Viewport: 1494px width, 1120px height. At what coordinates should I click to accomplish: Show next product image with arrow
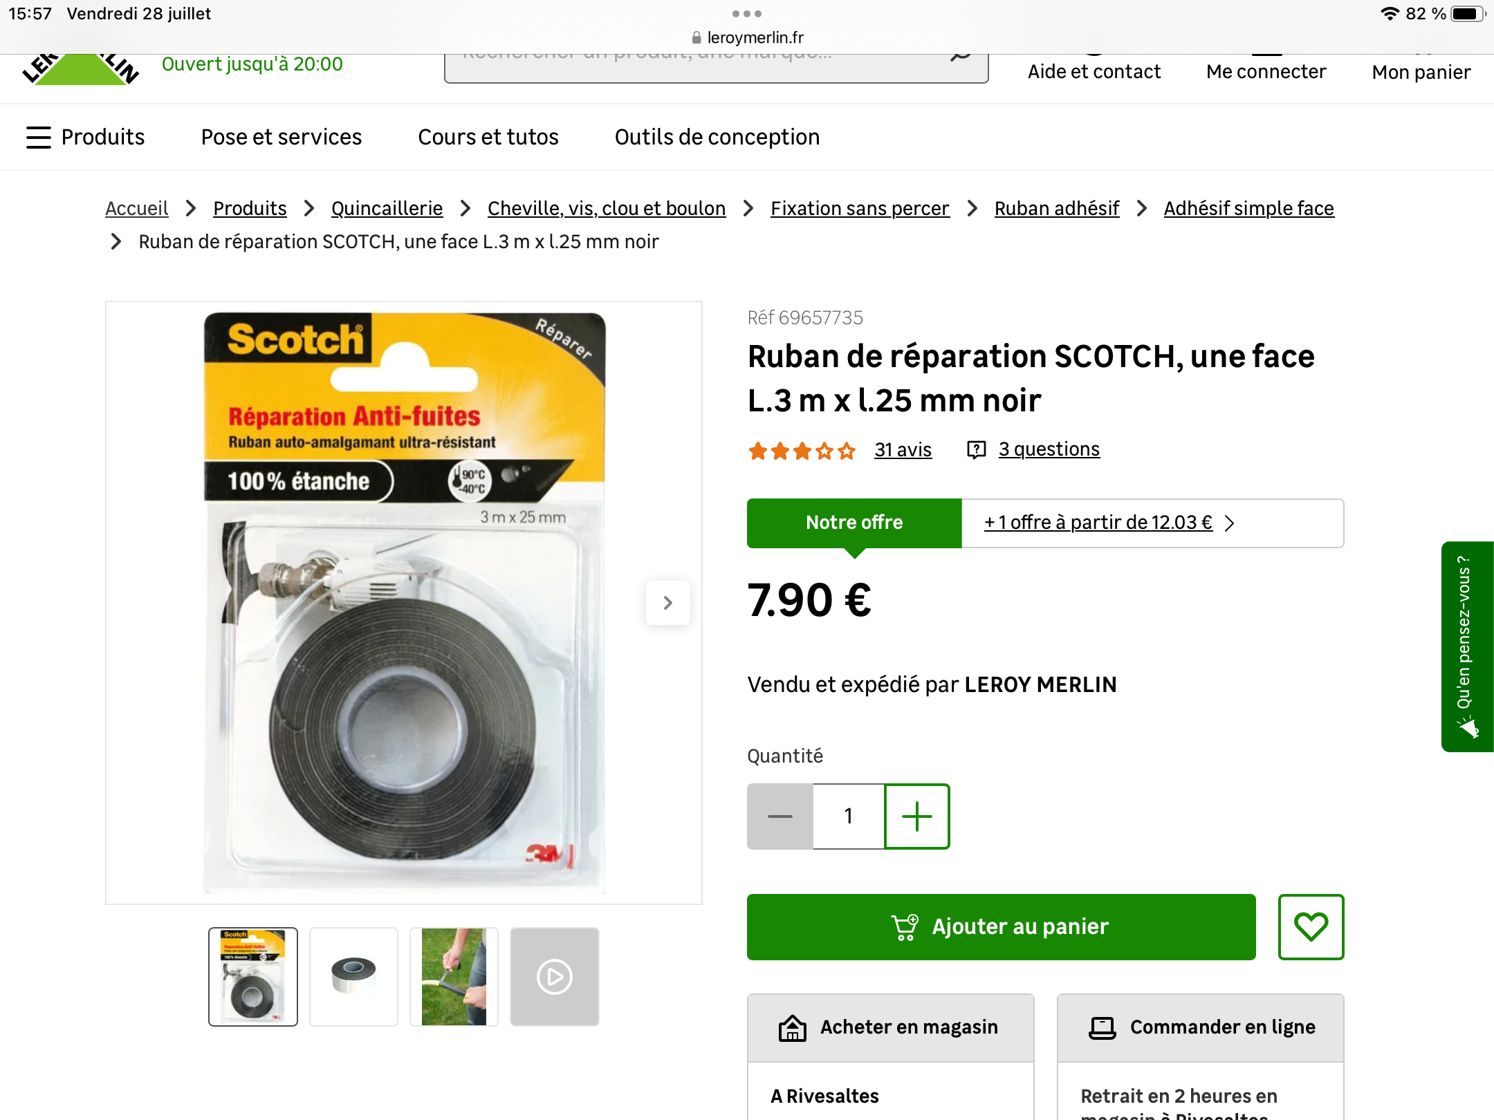tap(667, 603)
